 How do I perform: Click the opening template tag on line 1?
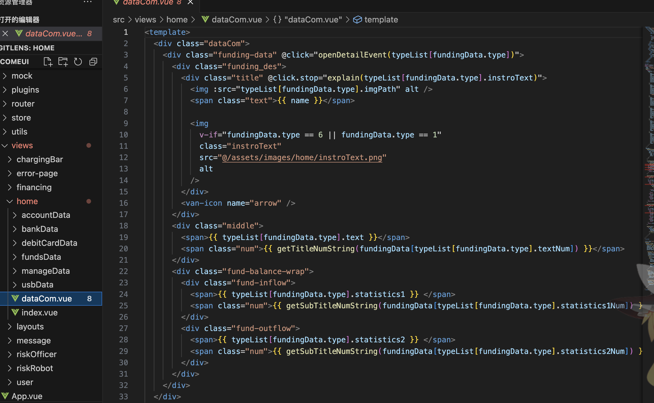(x=167, y=32)
